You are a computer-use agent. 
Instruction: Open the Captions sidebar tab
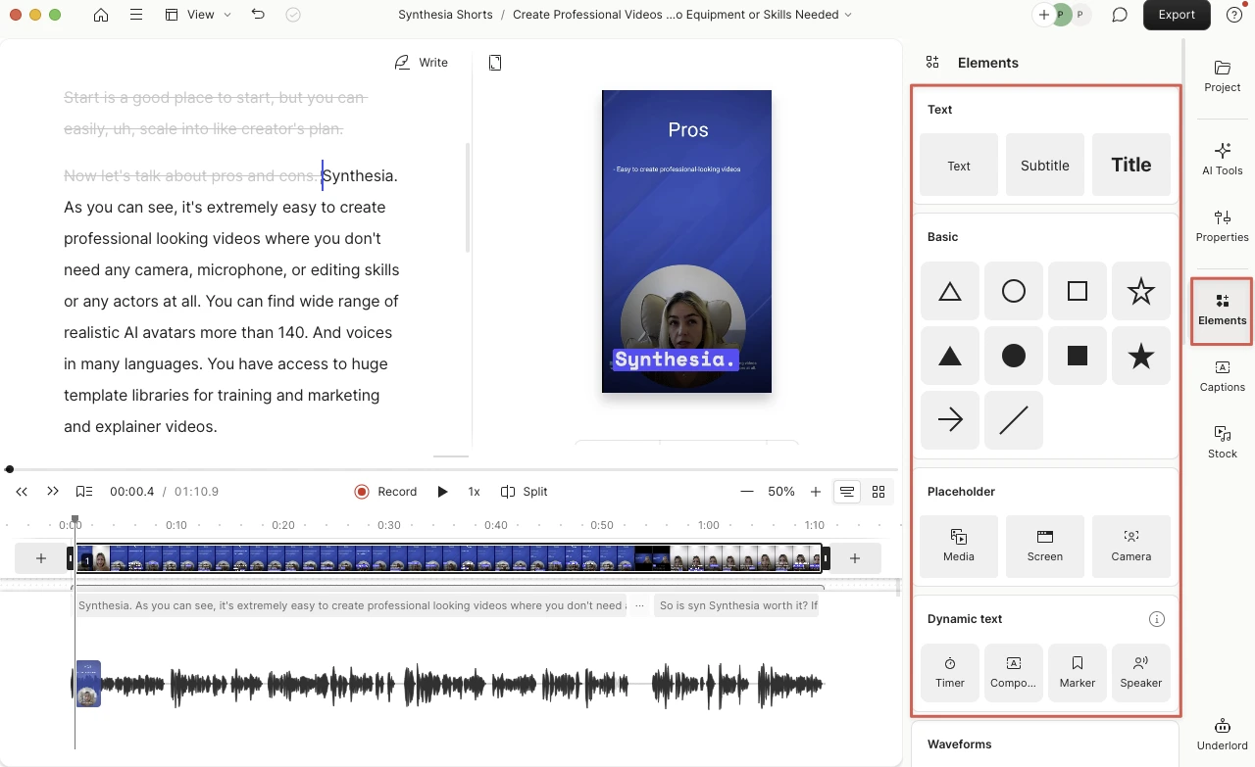click(x=1223, y=376)
